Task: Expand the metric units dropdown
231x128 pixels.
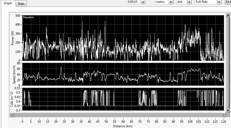Action: click(x=171, y=2)
